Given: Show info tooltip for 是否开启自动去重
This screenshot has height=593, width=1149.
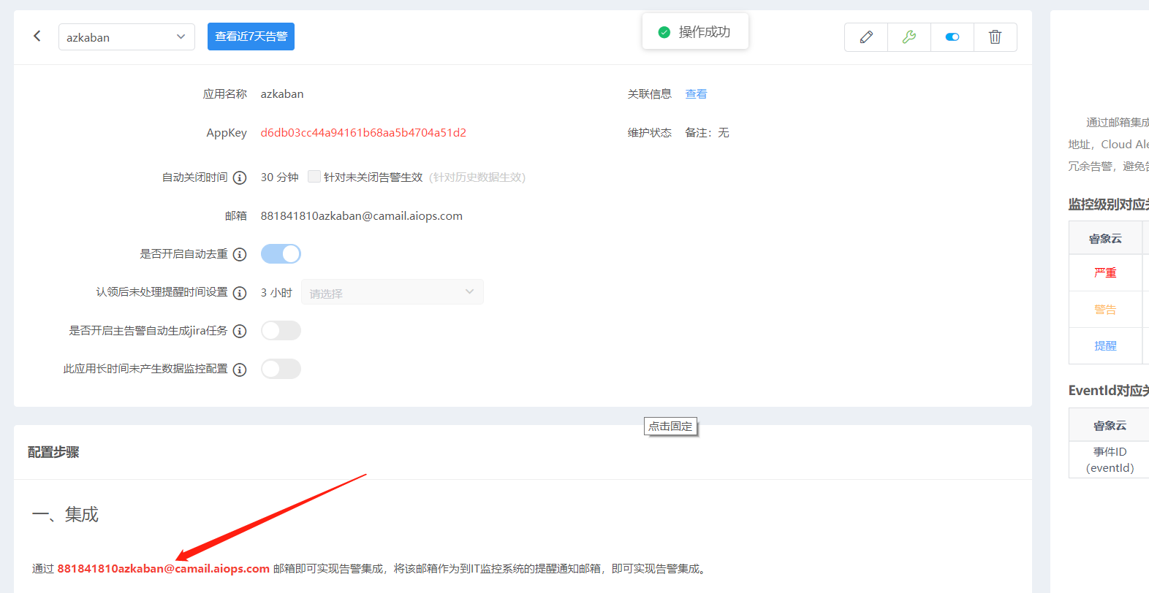Looking at the screenshot, I should [240, 254].
